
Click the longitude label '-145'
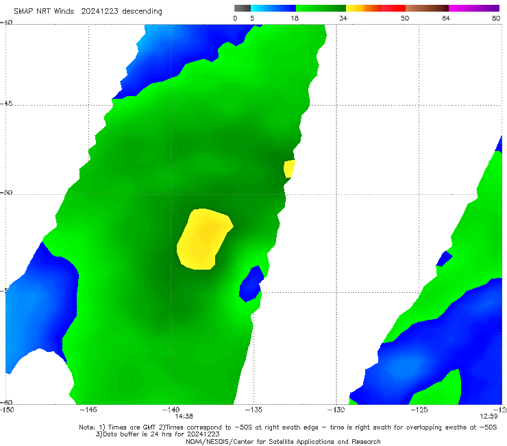click(x=88, y=410)
